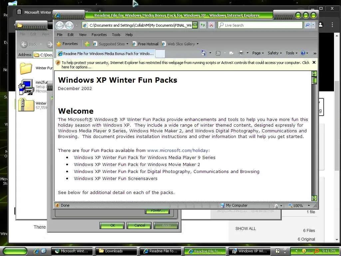Image resolution: width=341 pixels, height=256 pixels.
Task: Click the security shield tray icon
Action: [x=304, y=251]
